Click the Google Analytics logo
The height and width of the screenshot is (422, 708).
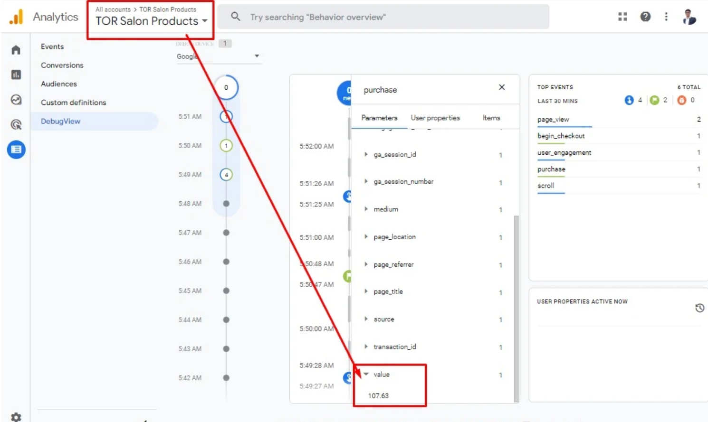pyautogui.click(x=16, y=17)
